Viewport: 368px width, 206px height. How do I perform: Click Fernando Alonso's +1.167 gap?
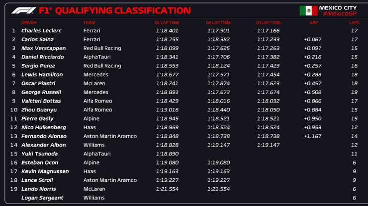[313, 136]
